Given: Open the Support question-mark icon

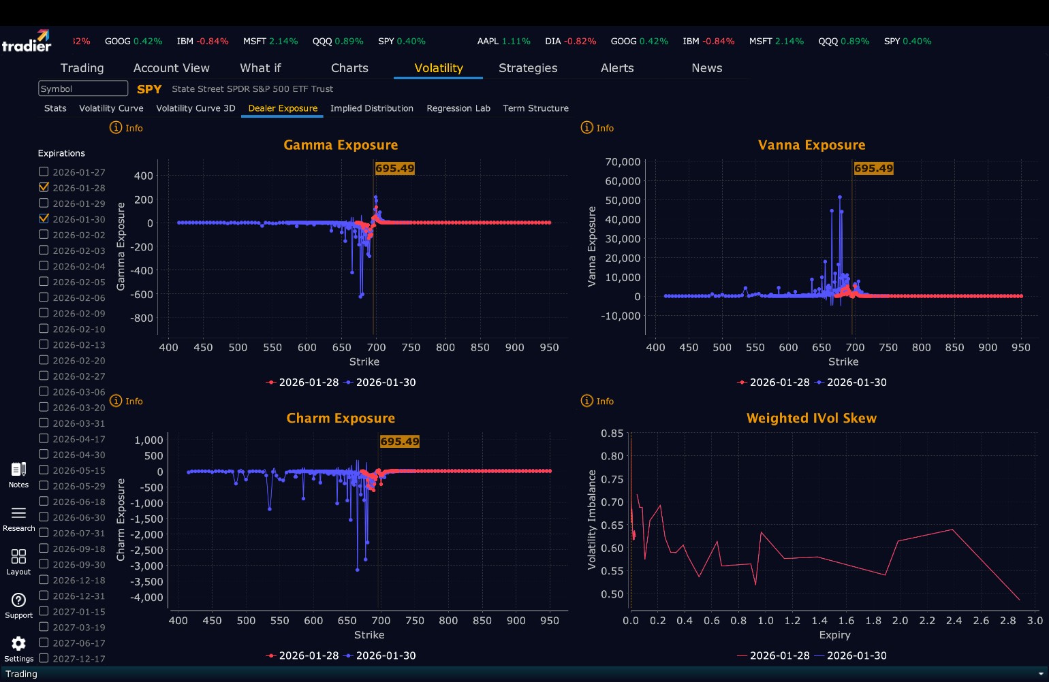Looking at the screenshot, I should pos(18,600).
